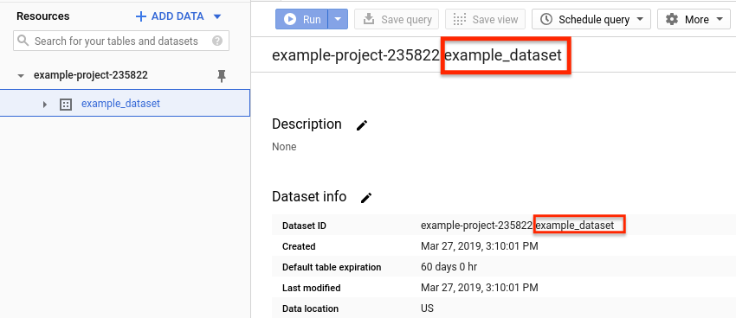Click the Default table expiration label

coord(332,267)
